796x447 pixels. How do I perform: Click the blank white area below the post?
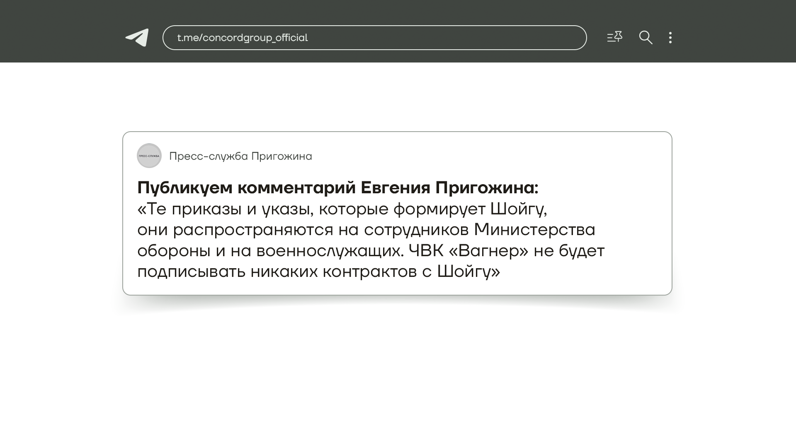coord(398,372)
